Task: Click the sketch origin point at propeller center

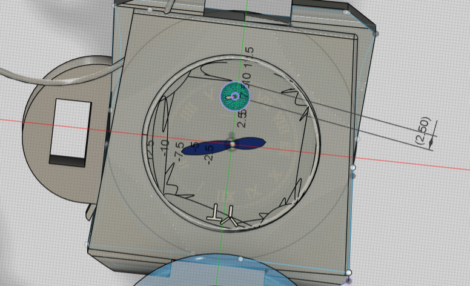Action: pyautogui.click(x=232, y=144)
